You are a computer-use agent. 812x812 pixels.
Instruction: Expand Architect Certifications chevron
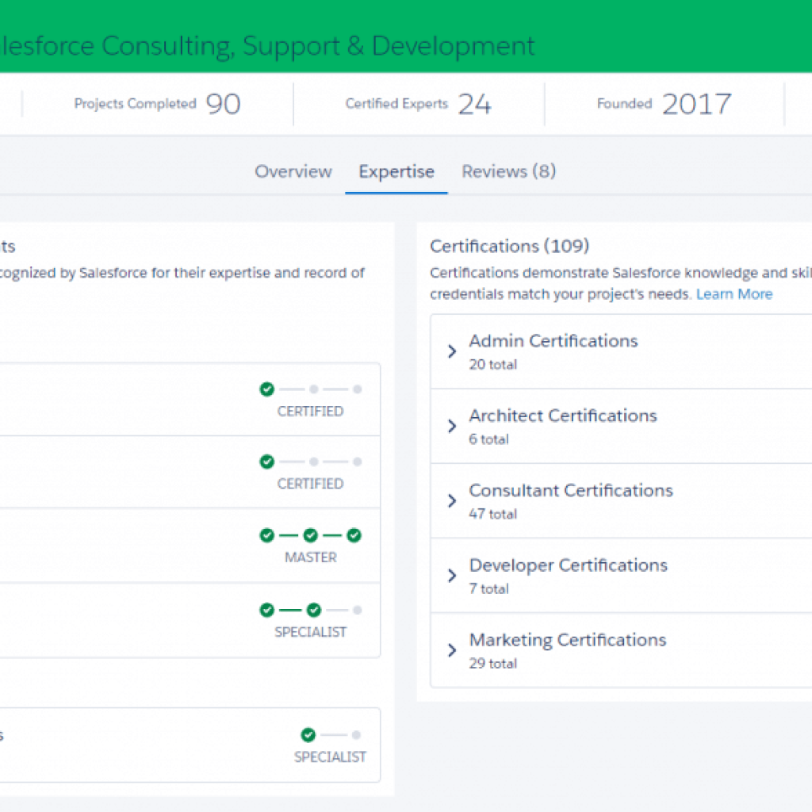click(x=452, y=426)
